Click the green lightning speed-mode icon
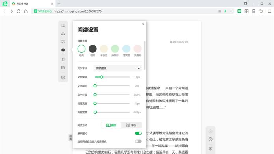 click(x=226, y=11)
